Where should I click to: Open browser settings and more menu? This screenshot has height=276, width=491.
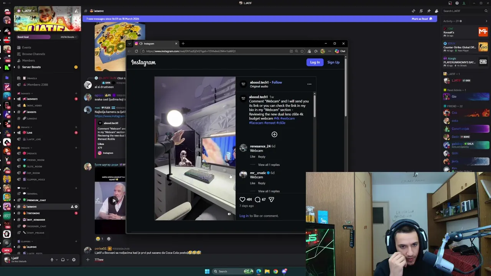coord(330,51)
